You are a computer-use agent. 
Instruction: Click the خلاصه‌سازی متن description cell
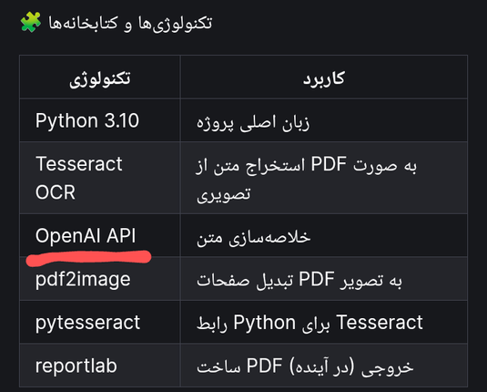[324, 235]
